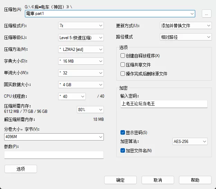Open the 80% memory usage dropdown
The height and width of the screenshot is (189, 216).
[90, 109]
